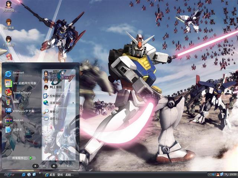The image size is (238, 178).
Task: Open QQ penguin tray icon
Action: (218, 175)
